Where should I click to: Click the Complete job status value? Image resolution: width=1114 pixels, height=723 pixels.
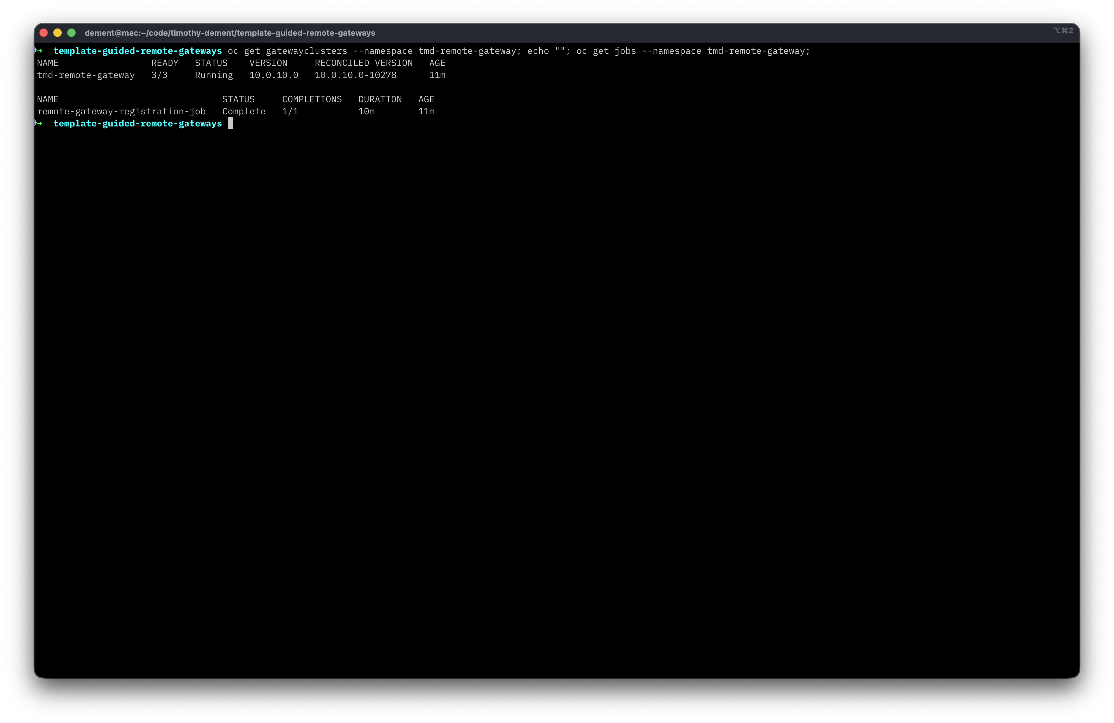[243, 111]
